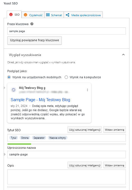Click the Sample Page - Mój Testowy Blog title
132x190 pixels.
point(40,100)
